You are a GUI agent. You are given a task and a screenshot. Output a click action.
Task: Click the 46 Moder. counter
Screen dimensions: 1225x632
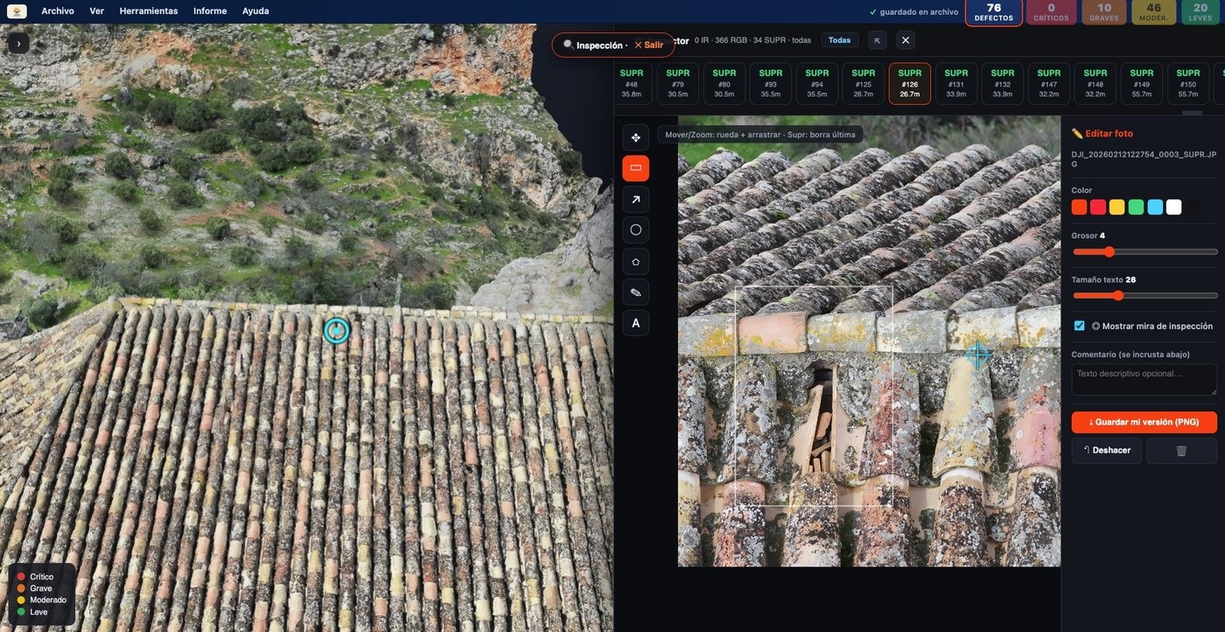click(x=1154, y=12)
